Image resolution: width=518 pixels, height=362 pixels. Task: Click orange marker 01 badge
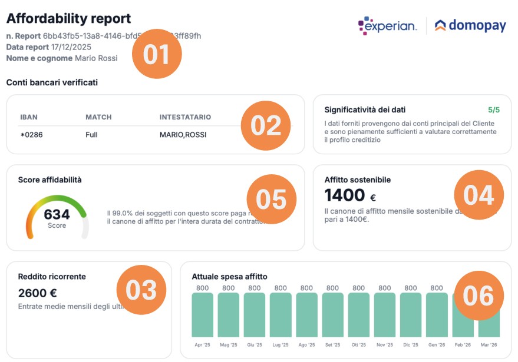coord(156,54)
